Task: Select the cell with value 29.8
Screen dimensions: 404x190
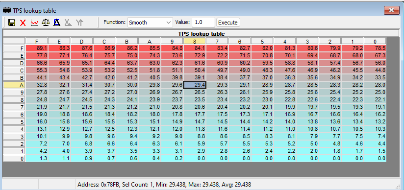Action: [x=150, y=85]
